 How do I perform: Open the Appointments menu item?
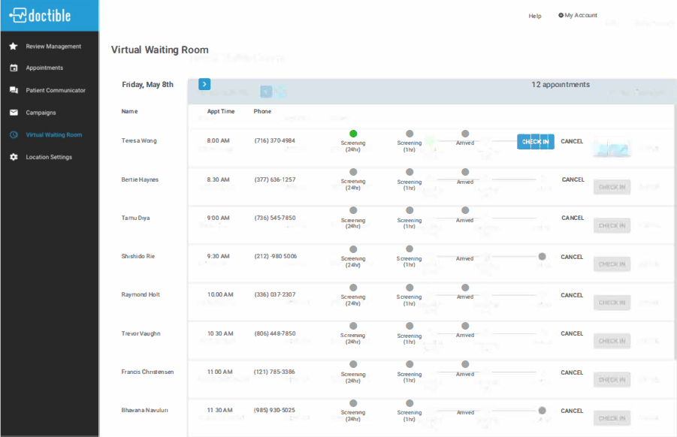coord(44,68)
